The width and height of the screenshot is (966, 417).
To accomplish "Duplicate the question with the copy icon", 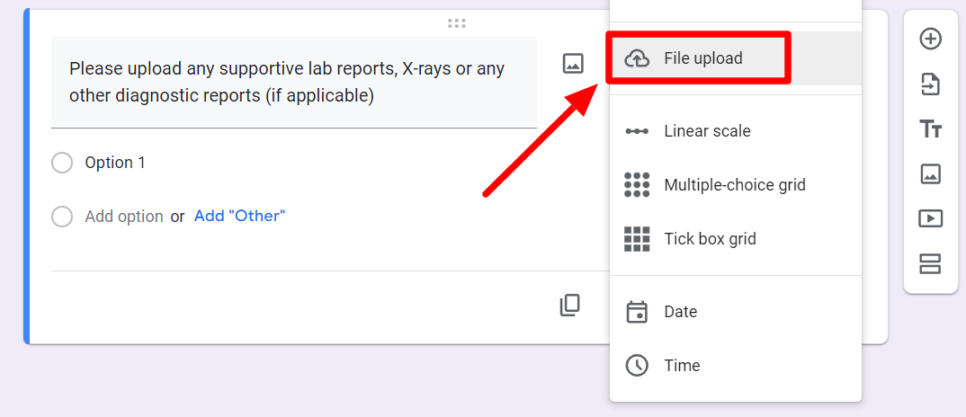I will 570,305.
